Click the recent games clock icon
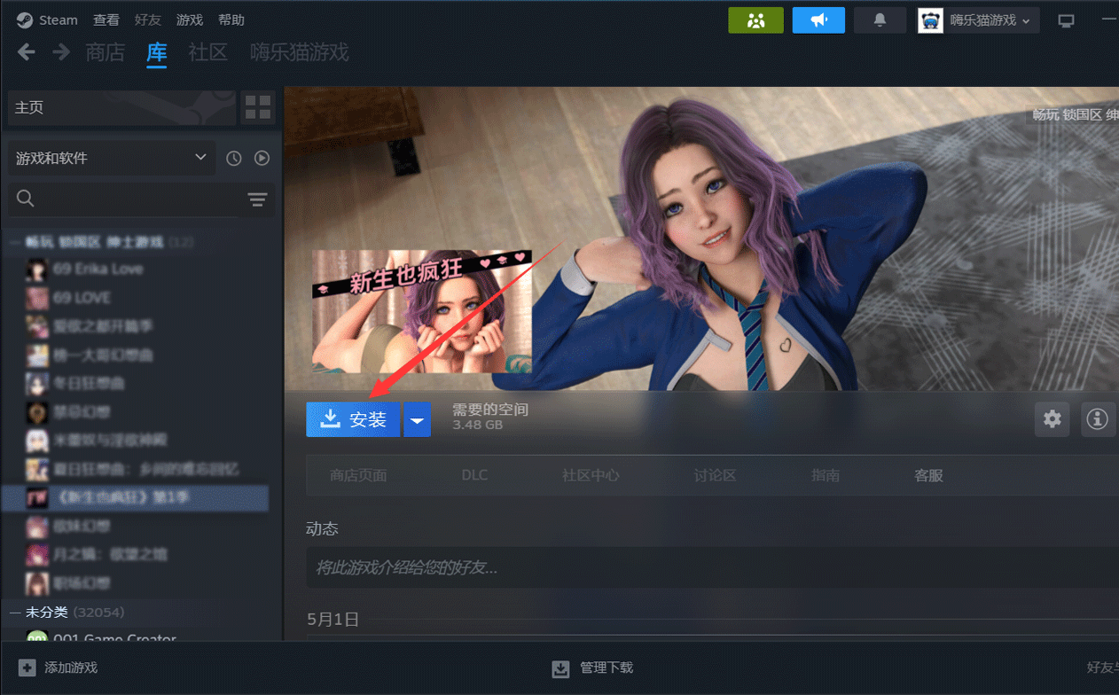Viewport: 1119px width, 695px height. pyautogui.click(x=233, y=158)
